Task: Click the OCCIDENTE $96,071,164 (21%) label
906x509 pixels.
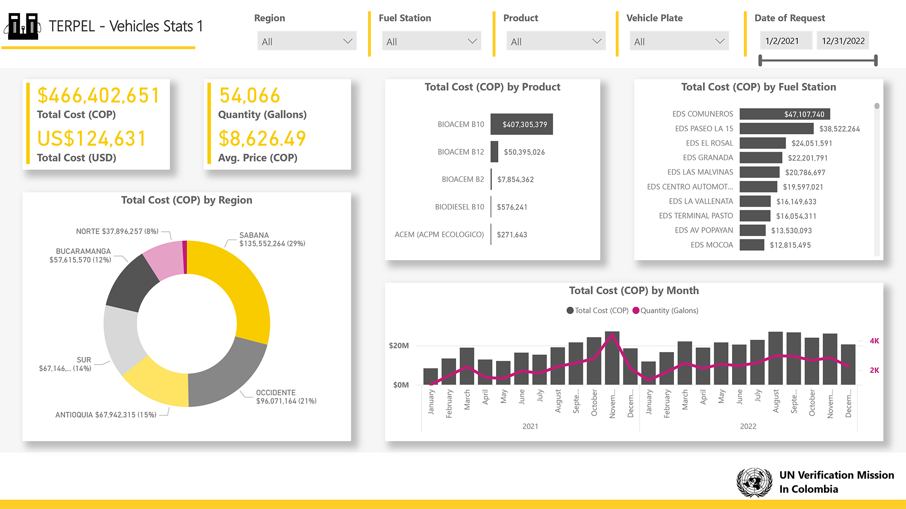Action: (286, 397)
